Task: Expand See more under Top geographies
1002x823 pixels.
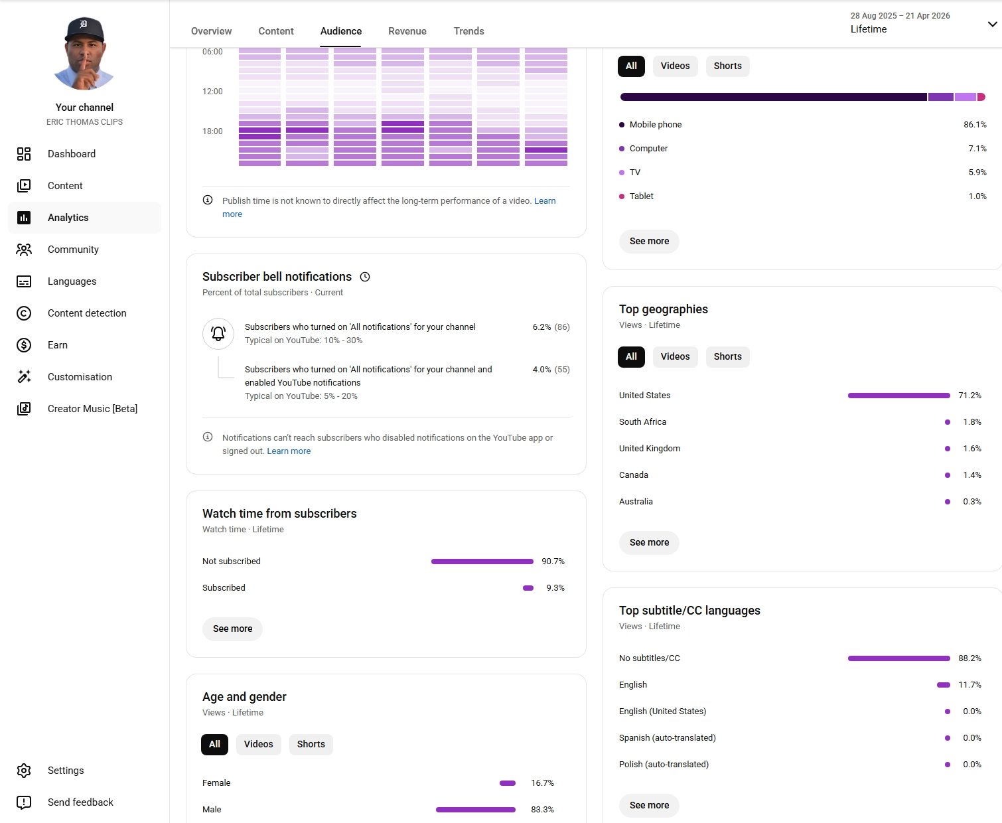Action: click(649, 542)
